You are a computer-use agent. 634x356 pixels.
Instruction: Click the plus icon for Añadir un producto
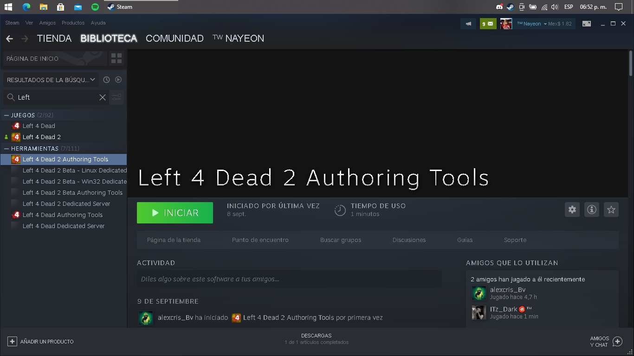pos(12,342)
